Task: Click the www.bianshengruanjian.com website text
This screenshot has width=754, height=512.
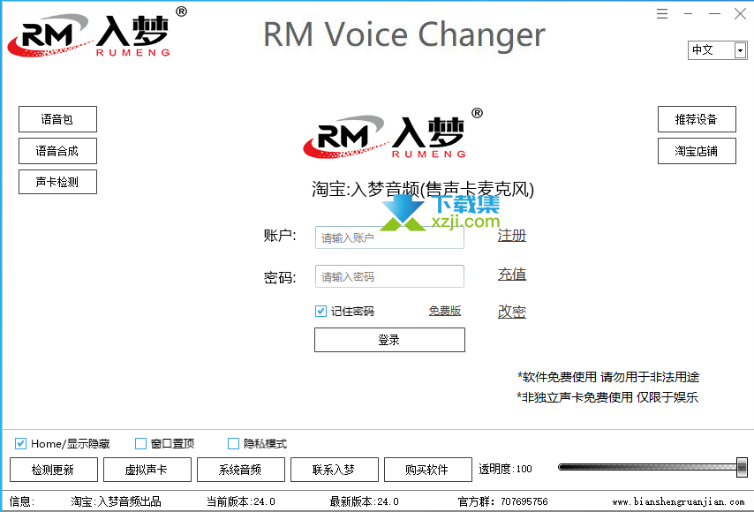Action: [x=678, y=502]
